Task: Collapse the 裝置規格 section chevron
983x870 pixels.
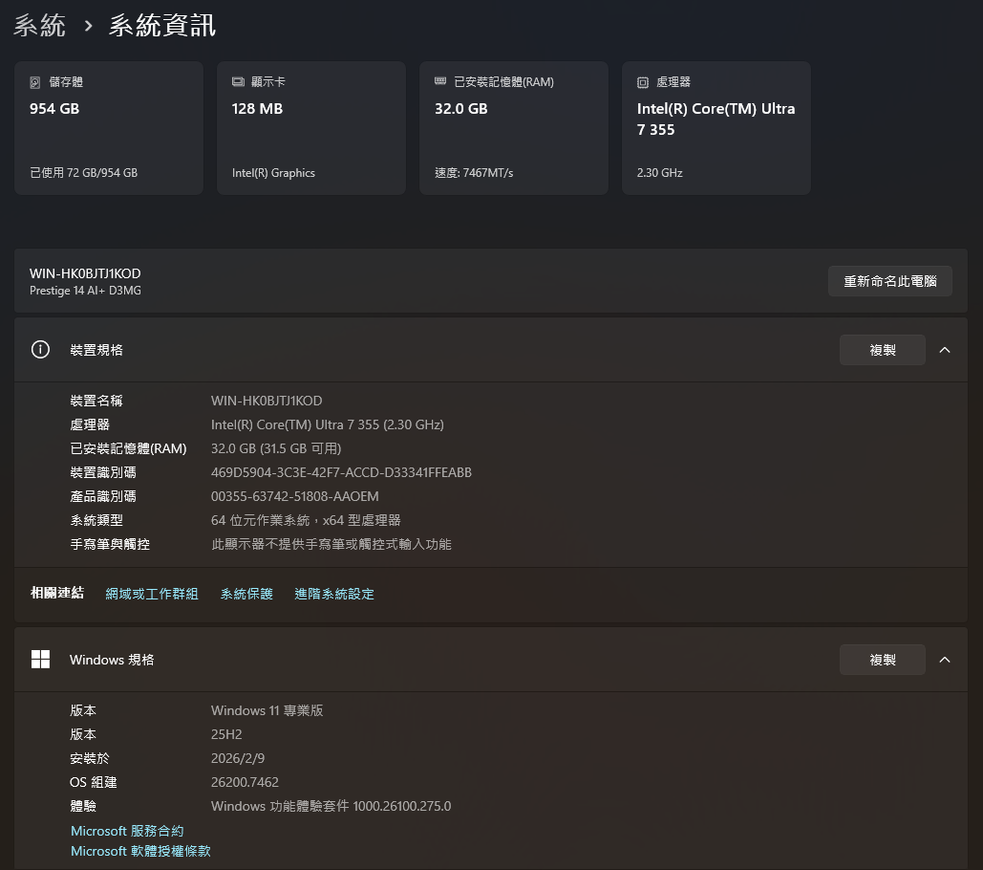Action: pyautogui.click(x=945, y=349)
